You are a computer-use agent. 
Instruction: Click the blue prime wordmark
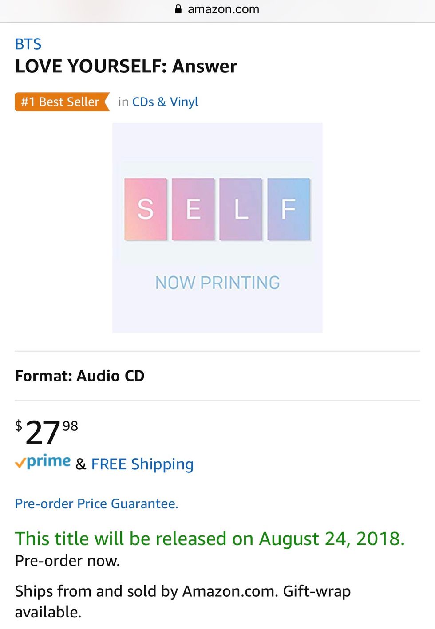coord(49,462)
